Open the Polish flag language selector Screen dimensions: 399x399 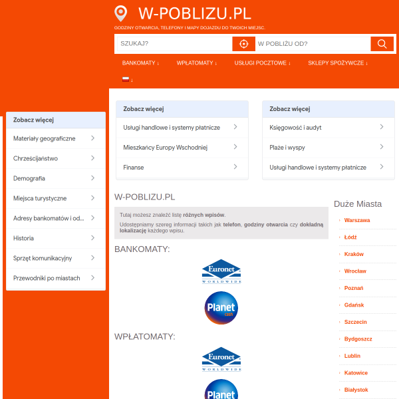tap(128, 79)
